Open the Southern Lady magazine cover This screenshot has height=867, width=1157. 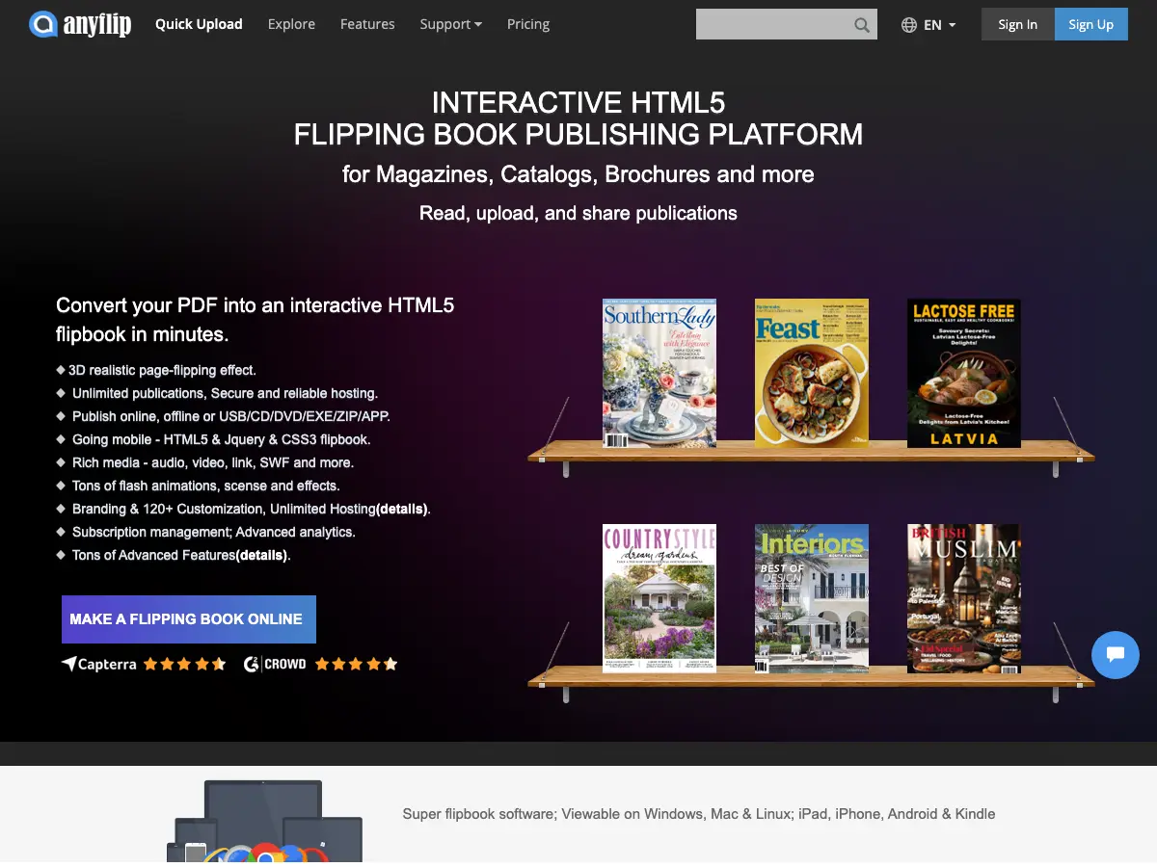(x=660, y=373)
